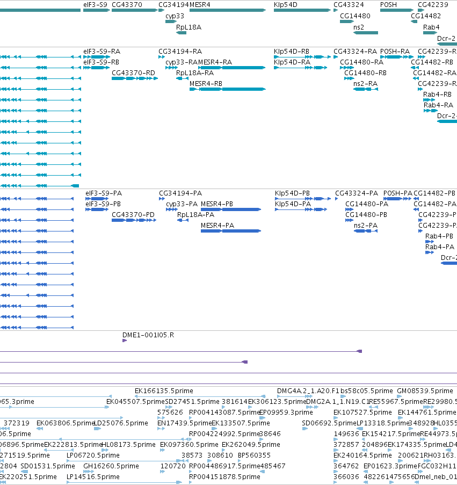The image size is (457, 485).
Task: Select the DME1-001I05.R feature label
Action: (x=148, y=335)
